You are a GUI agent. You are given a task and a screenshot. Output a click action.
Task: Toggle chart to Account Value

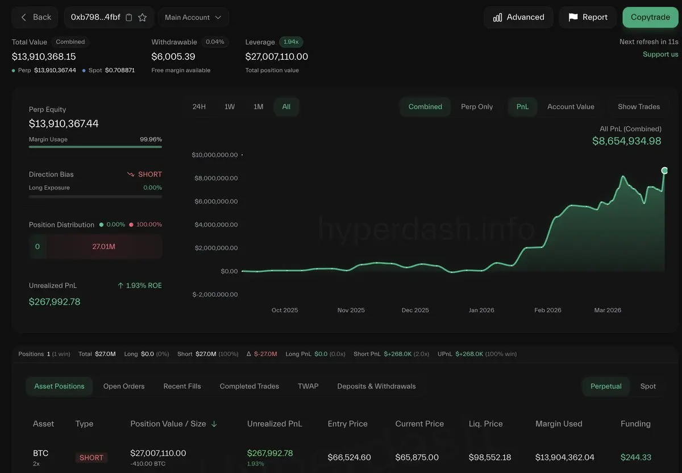pyautogui.click(x=571, y=107)
